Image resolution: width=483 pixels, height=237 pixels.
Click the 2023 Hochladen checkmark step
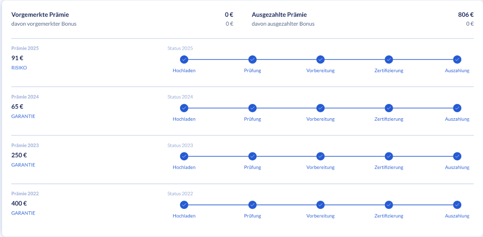point(184,156)
